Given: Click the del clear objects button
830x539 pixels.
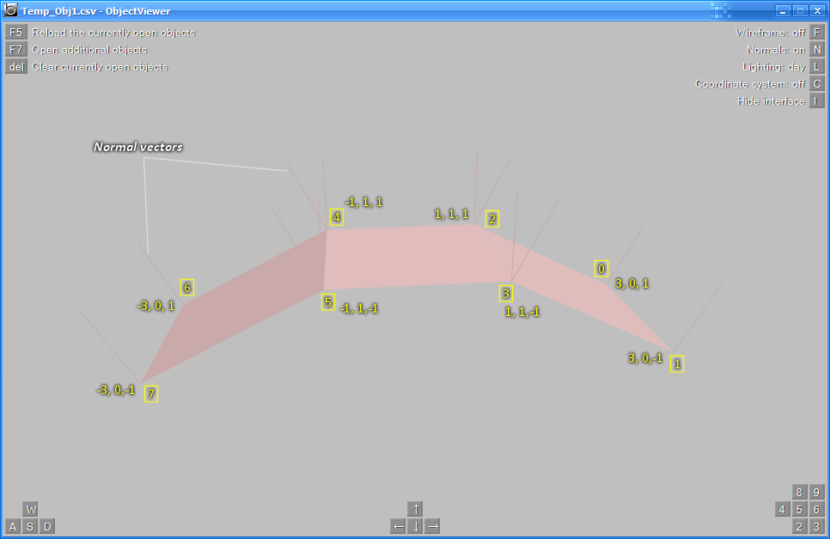Looking at the screenshot, I should (x=15, y=67).
